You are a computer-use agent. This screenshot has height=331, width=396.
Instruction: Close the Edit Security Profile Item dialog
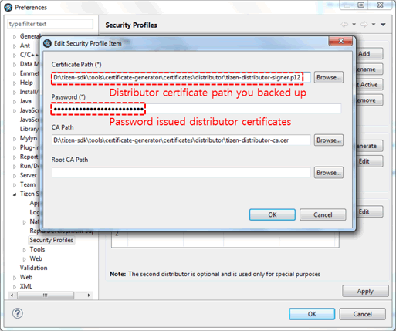coord(340,41)
